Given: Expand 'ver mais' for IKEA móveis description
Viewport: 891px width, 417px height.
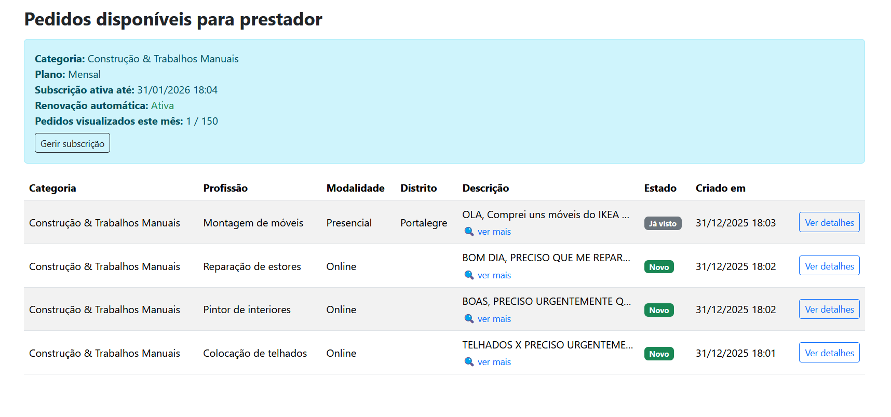Looking at the screenshot, I should [x=494, y=232].
